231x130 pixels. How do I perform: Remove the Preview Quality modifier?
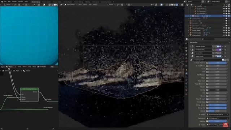click(x=225, y=47)
